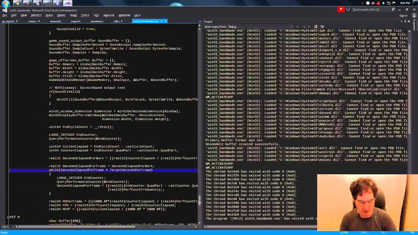Open the TEST menu
The image size is (418, 235).
(x=96, y=15)
